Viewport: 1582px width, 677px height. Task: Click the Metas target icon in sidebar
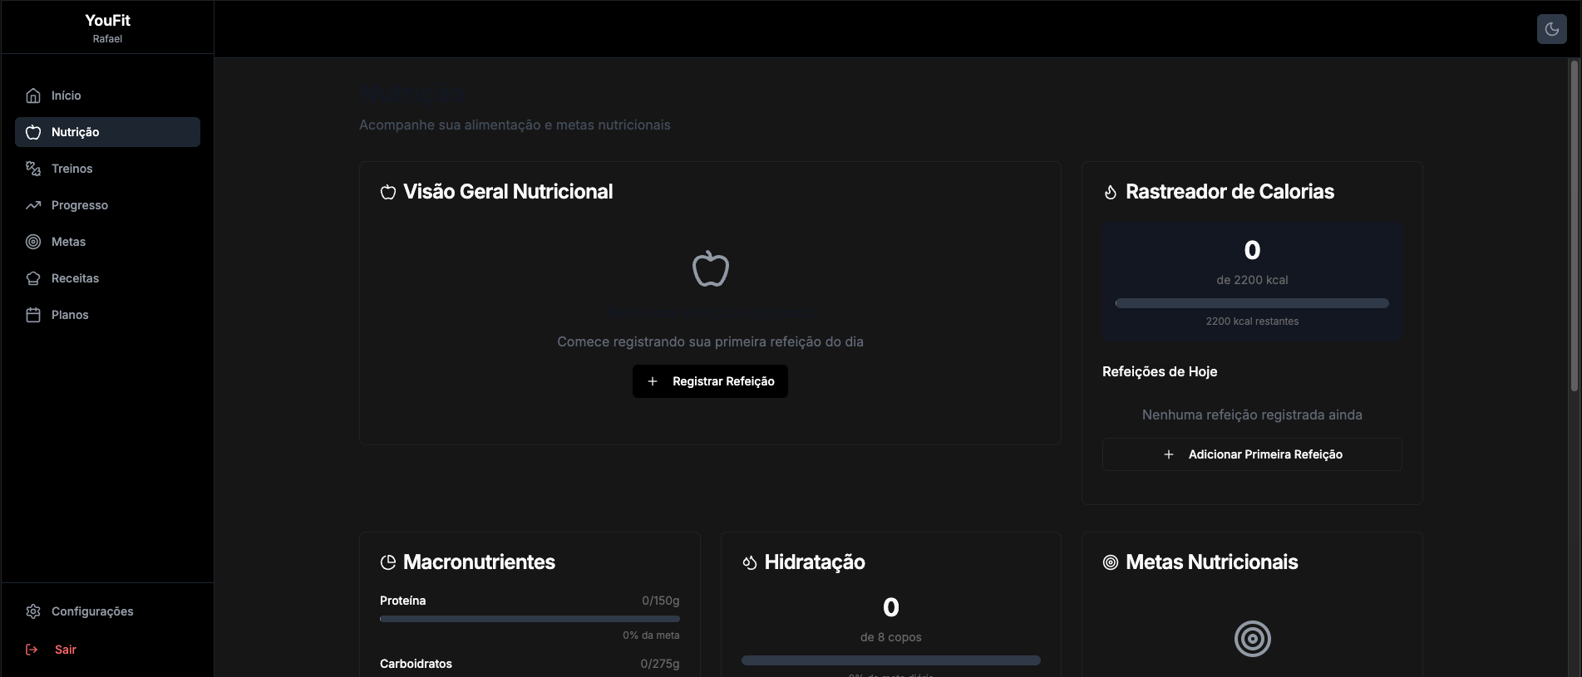click(33, 242)
